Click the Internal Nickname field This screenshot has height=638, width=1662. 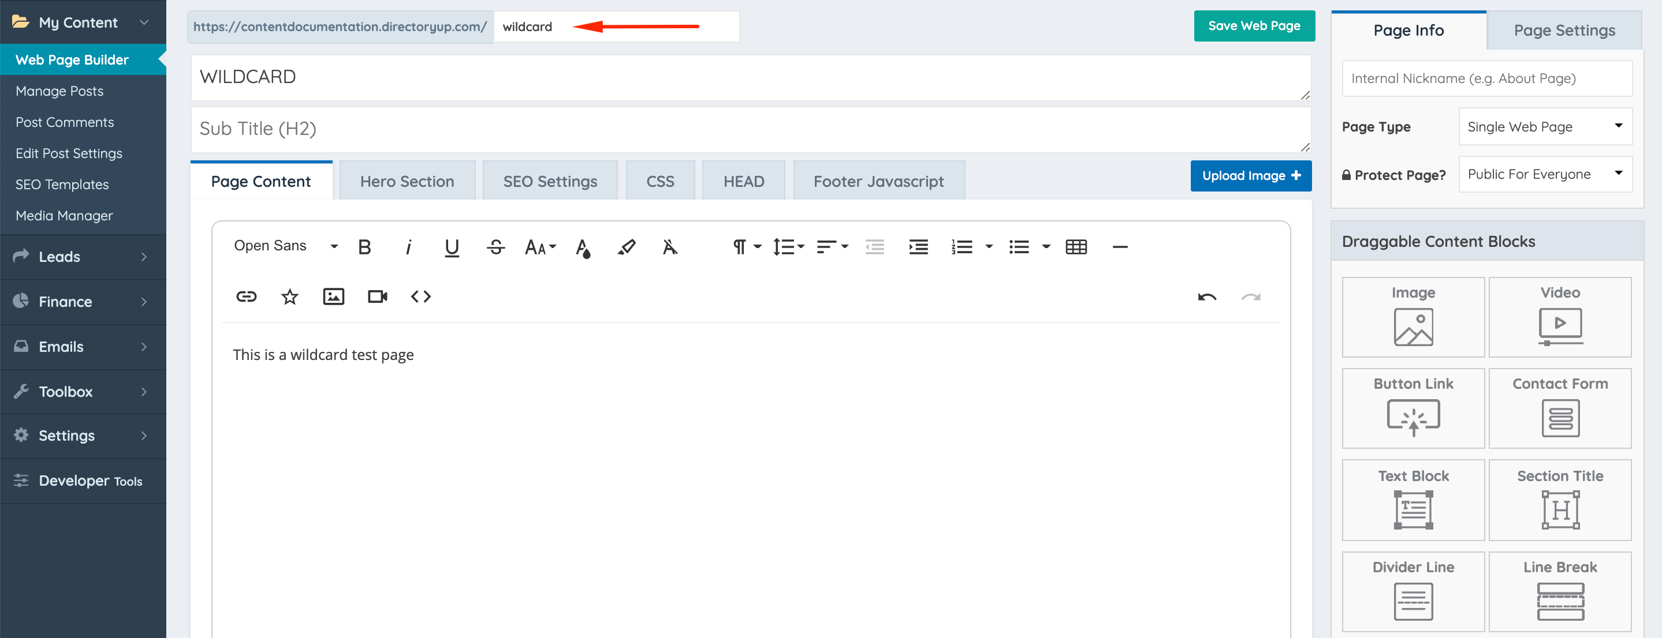1486,78
